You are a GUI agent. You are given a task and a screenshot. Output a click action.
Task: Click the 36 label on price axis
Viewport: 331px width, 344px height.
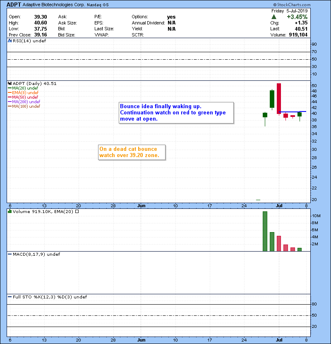click(x=314, y=127)
